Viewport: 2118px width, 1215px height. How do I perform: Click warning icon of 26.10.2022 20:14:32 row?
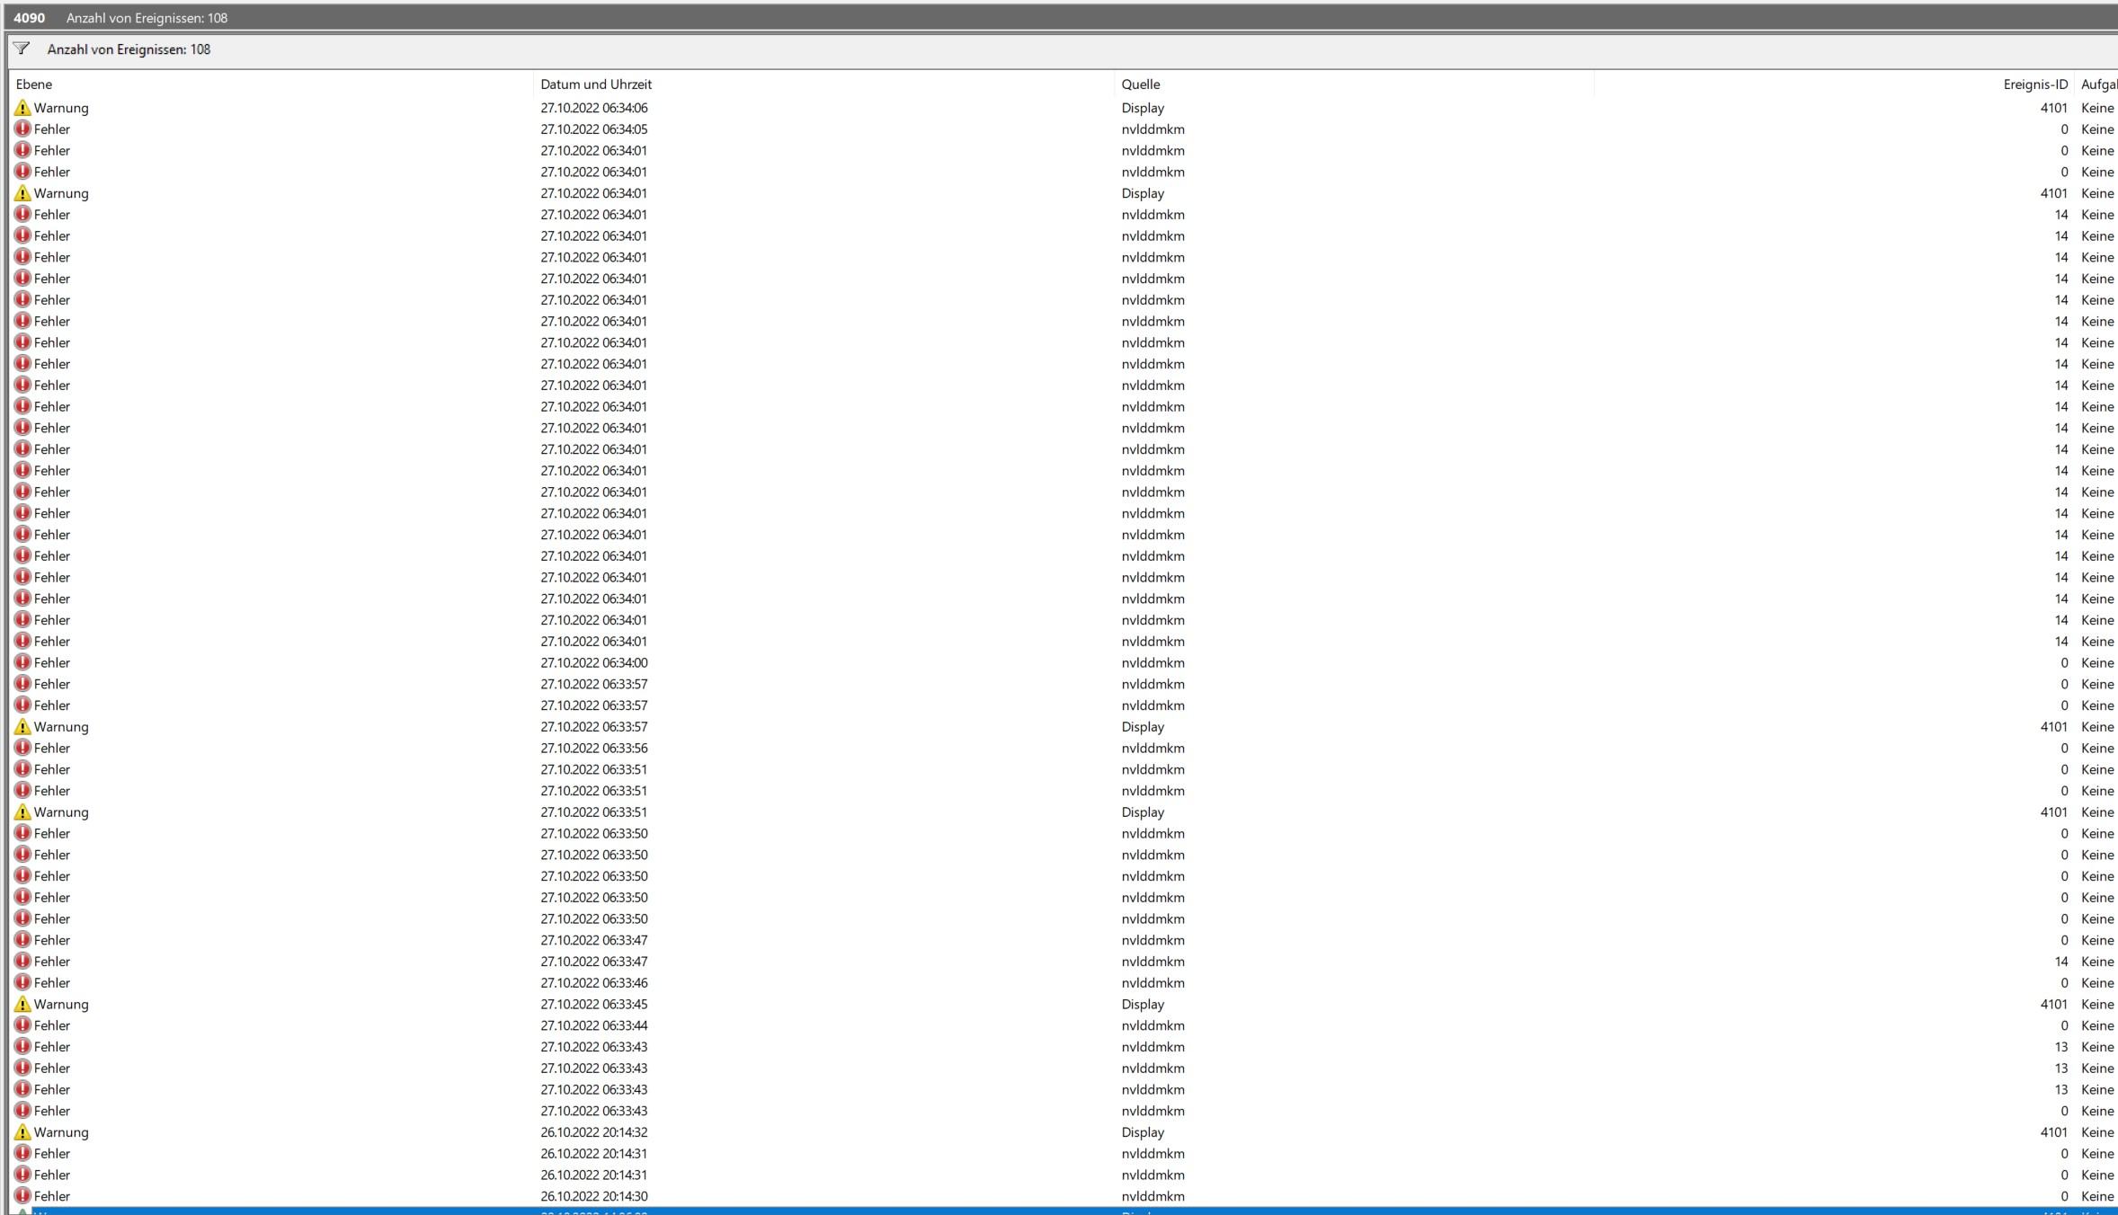coord(23,1132)
